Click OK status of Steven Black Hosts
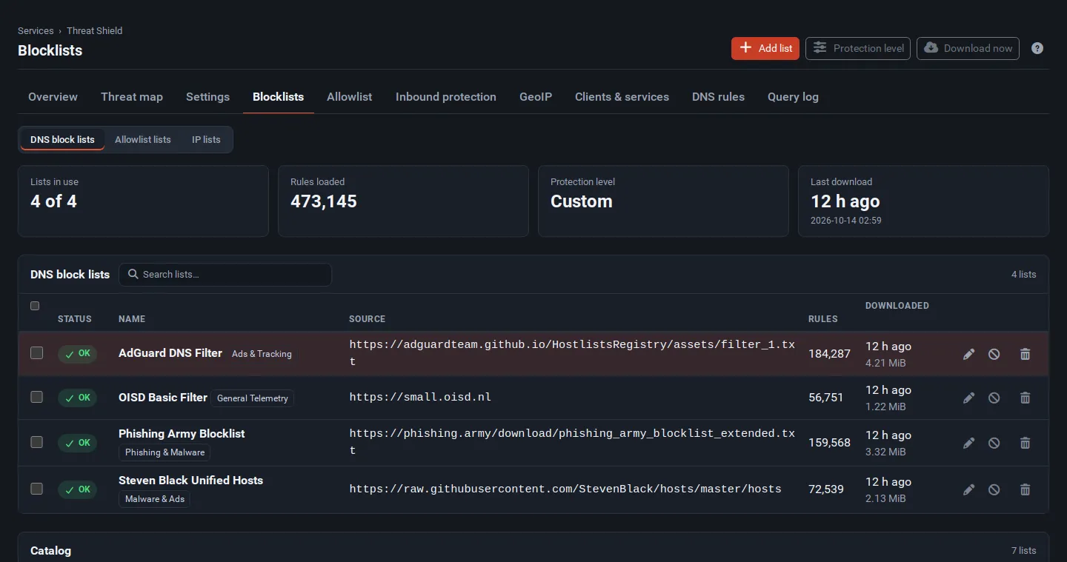The image size is (1067, 562). click(78, 489)
